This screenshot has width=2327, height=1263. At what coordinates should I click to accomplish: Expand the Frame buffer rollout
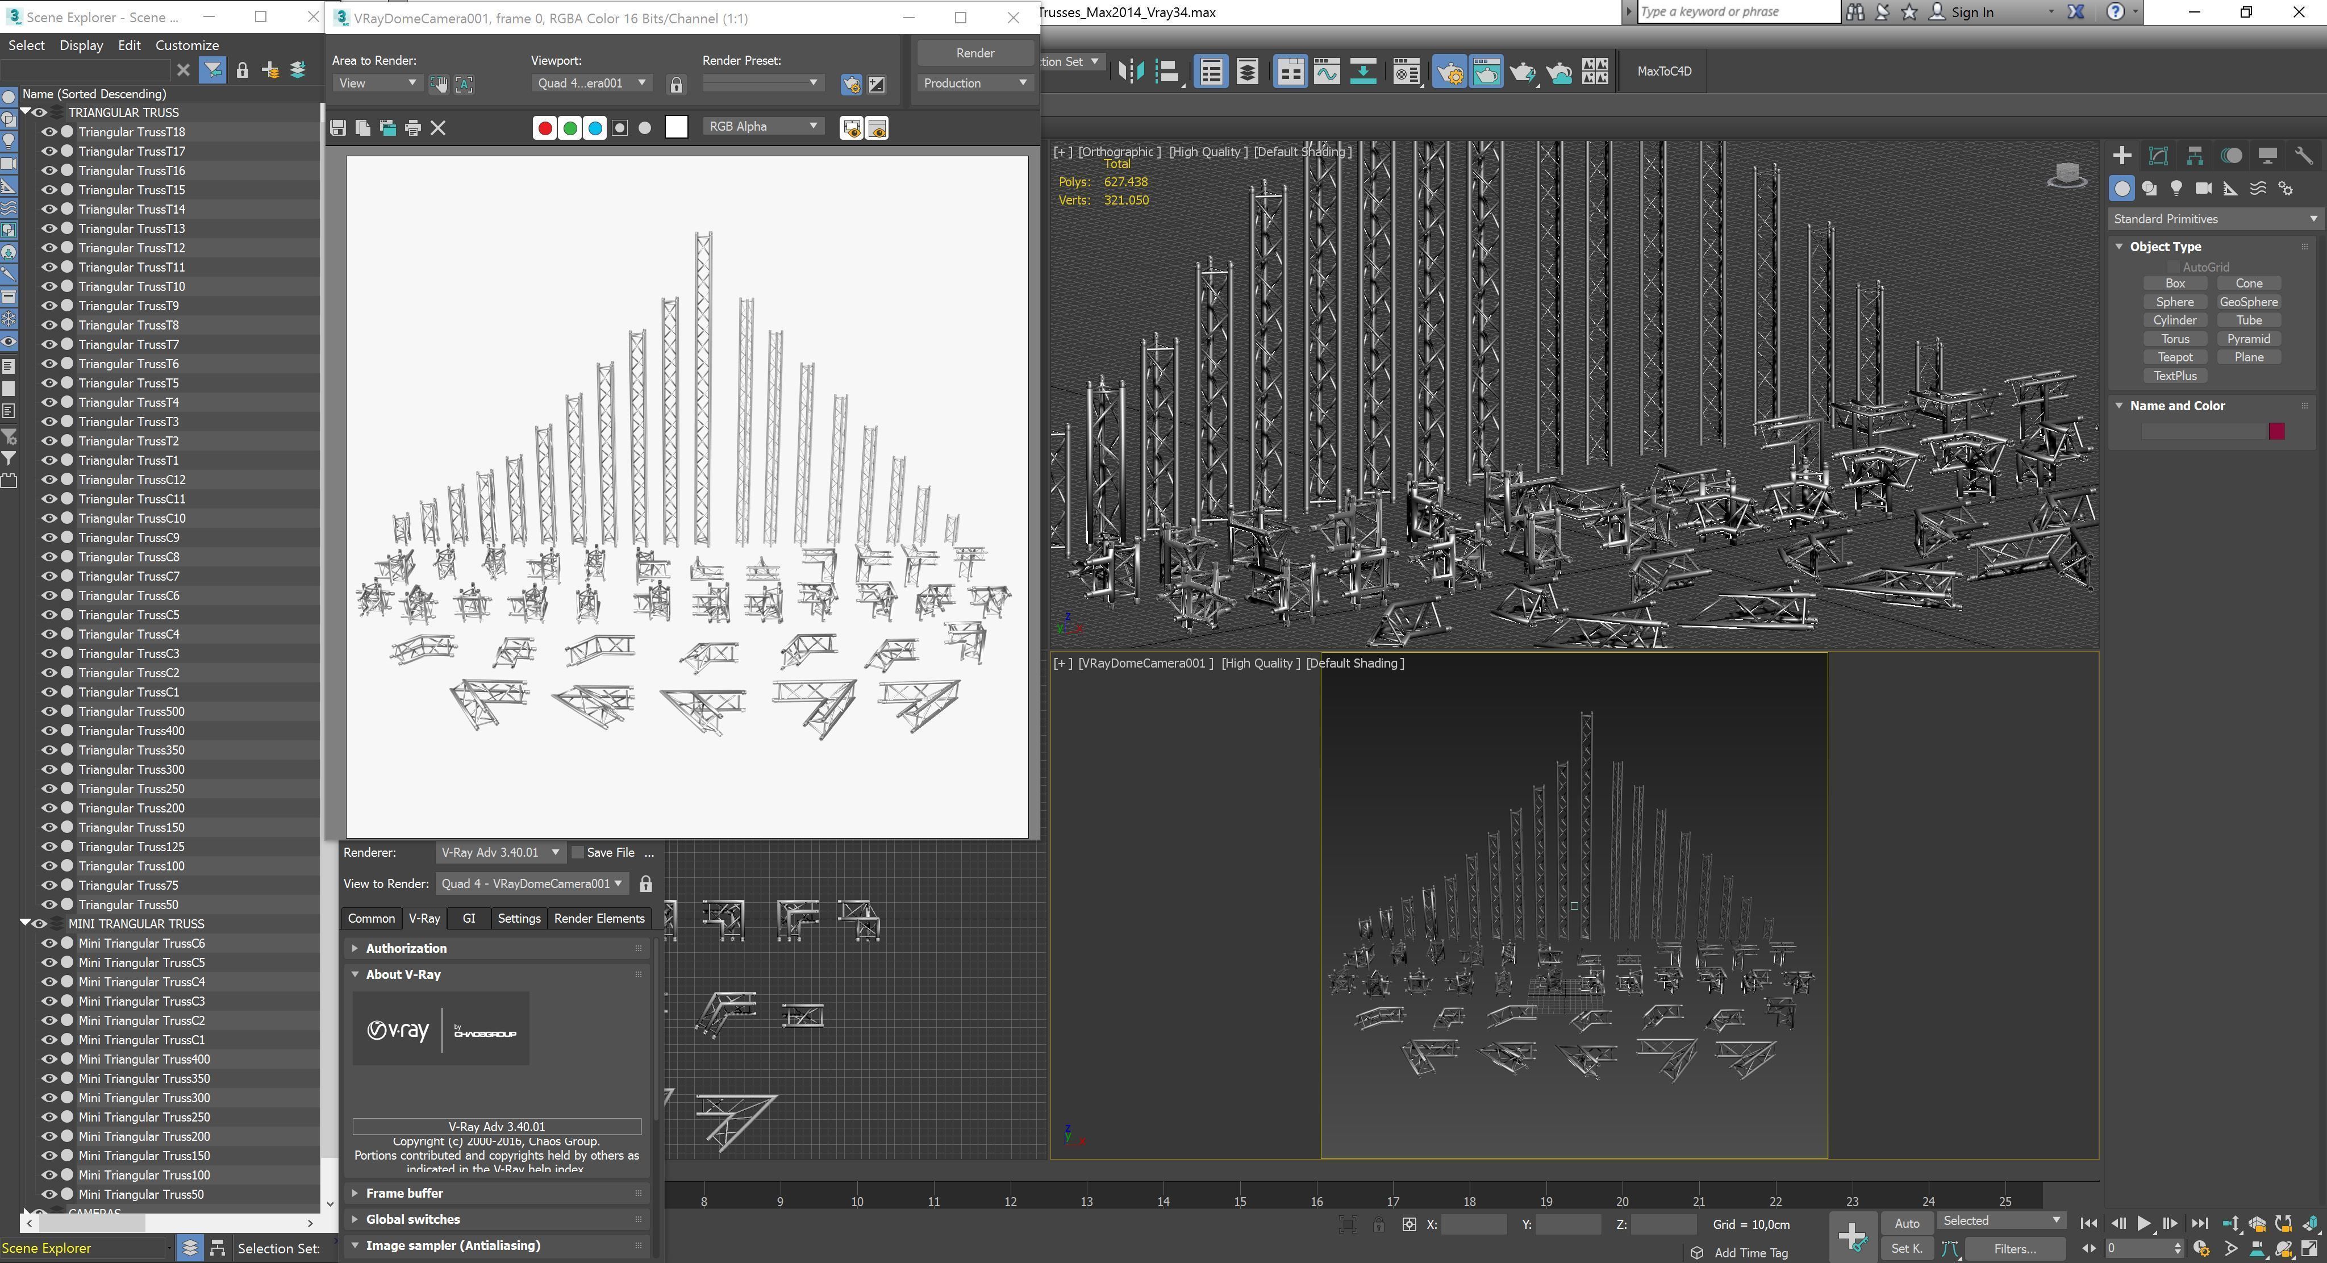click(x=404, y=1193)
